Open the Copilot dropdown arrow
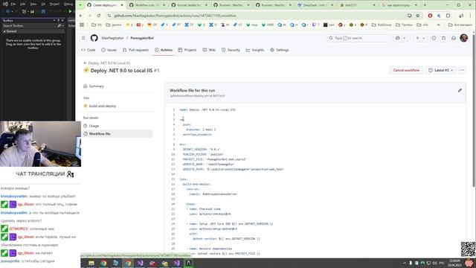The width and height of the screenshot is (476, 268). (404, 38)
